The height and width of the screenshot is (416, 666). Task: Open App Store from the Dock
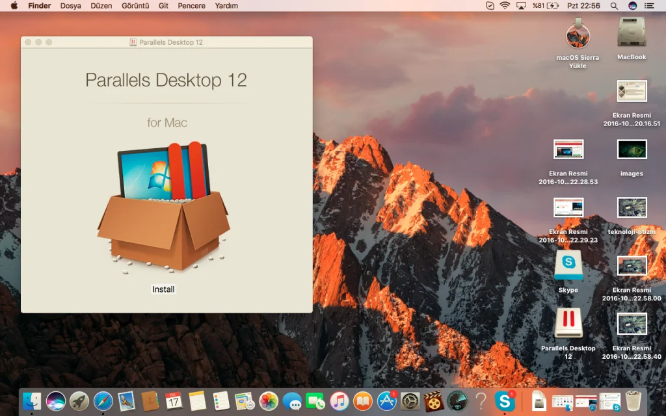pyautogui.click(x=387, y=401)
